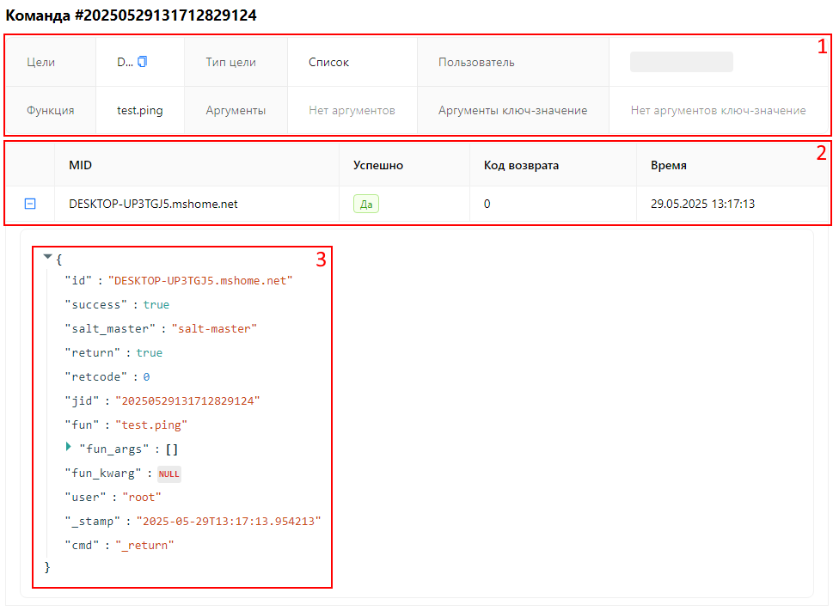
Task: Expand the "fun_args" array triangle
Action: point(69,448)
